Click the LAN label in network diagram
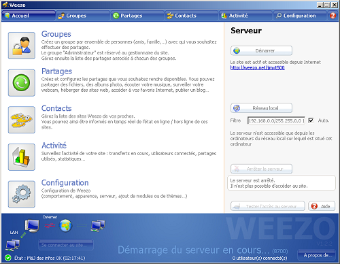This screenshot has width=340, height=264. 14,233
